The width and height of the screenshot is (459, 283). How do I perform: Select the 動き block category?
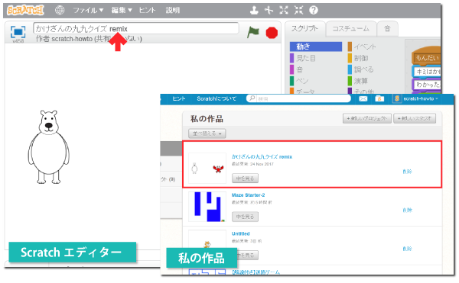316,47
